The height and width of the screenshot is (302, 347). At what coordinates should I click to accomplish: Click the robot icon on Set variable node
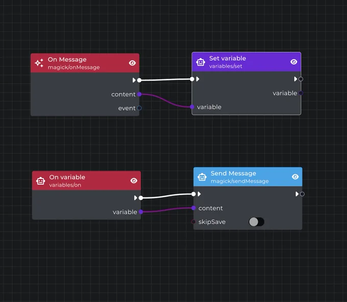201,62
